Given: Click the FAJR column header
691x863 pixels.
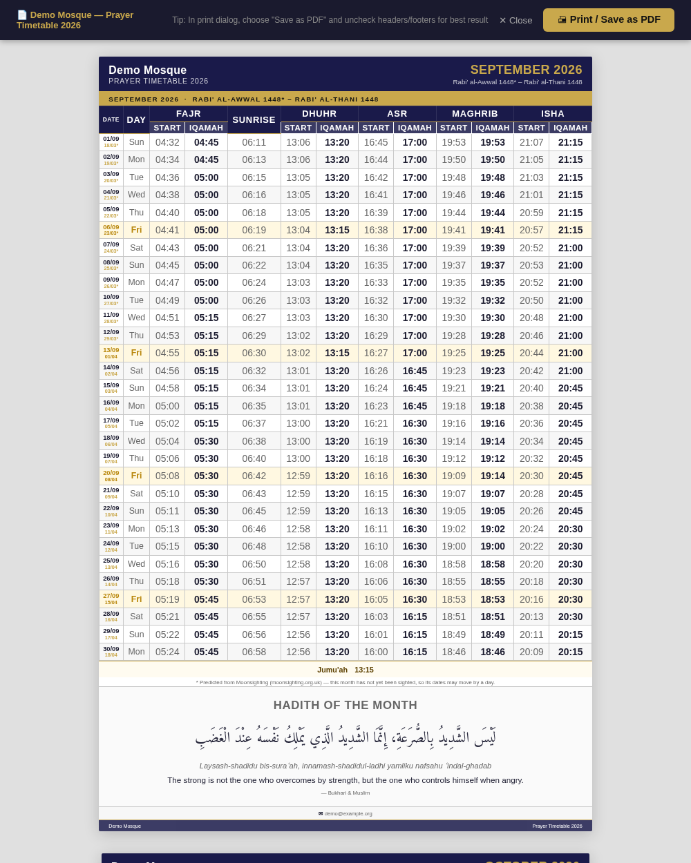Looking at the screenshot, I should tap(189, 114).
